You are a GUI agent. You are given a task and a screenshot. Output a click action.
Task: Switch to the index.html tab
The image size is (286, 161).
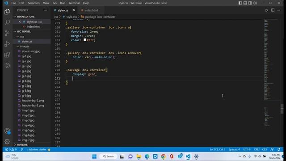pos(91,10)
